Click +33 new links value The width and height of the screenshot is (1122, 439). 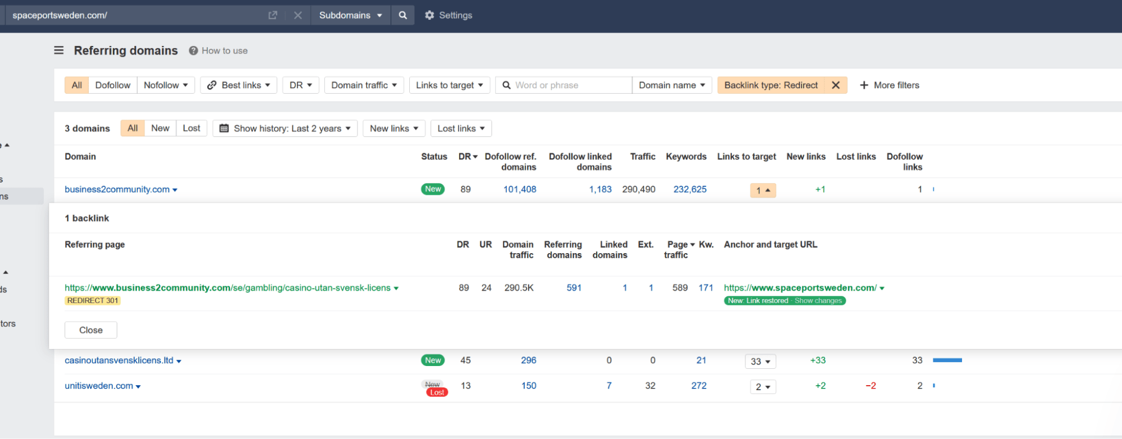(818, 360)
